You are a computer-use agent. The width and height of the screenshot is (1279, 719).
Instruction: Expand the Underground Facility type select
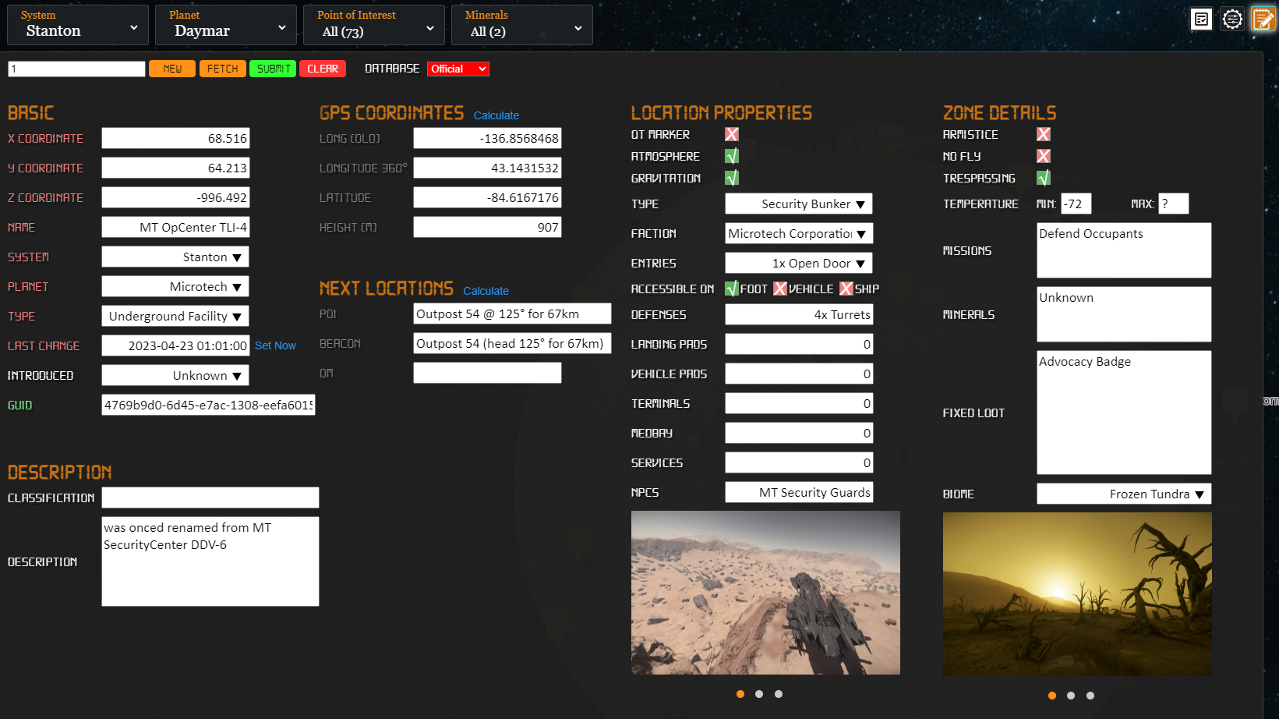tap(175, 316)
